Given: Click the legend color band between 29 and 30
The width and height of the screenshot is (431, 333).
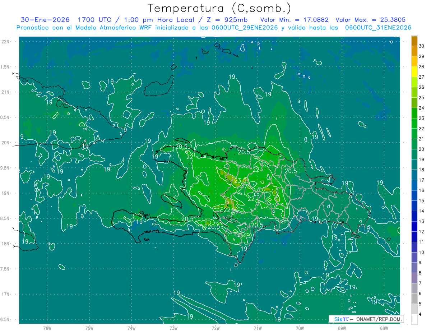Looking at the screenshot, I should 414,51.
